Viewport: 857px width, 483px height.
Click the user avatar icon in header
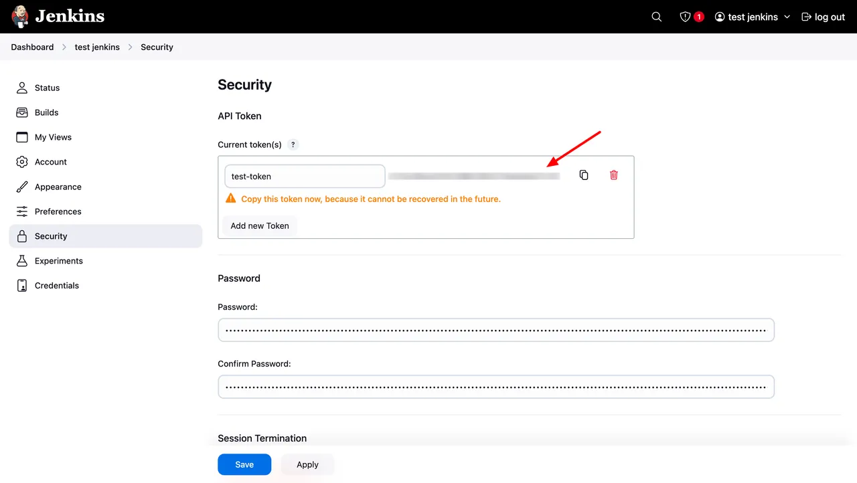click(720, 17)
